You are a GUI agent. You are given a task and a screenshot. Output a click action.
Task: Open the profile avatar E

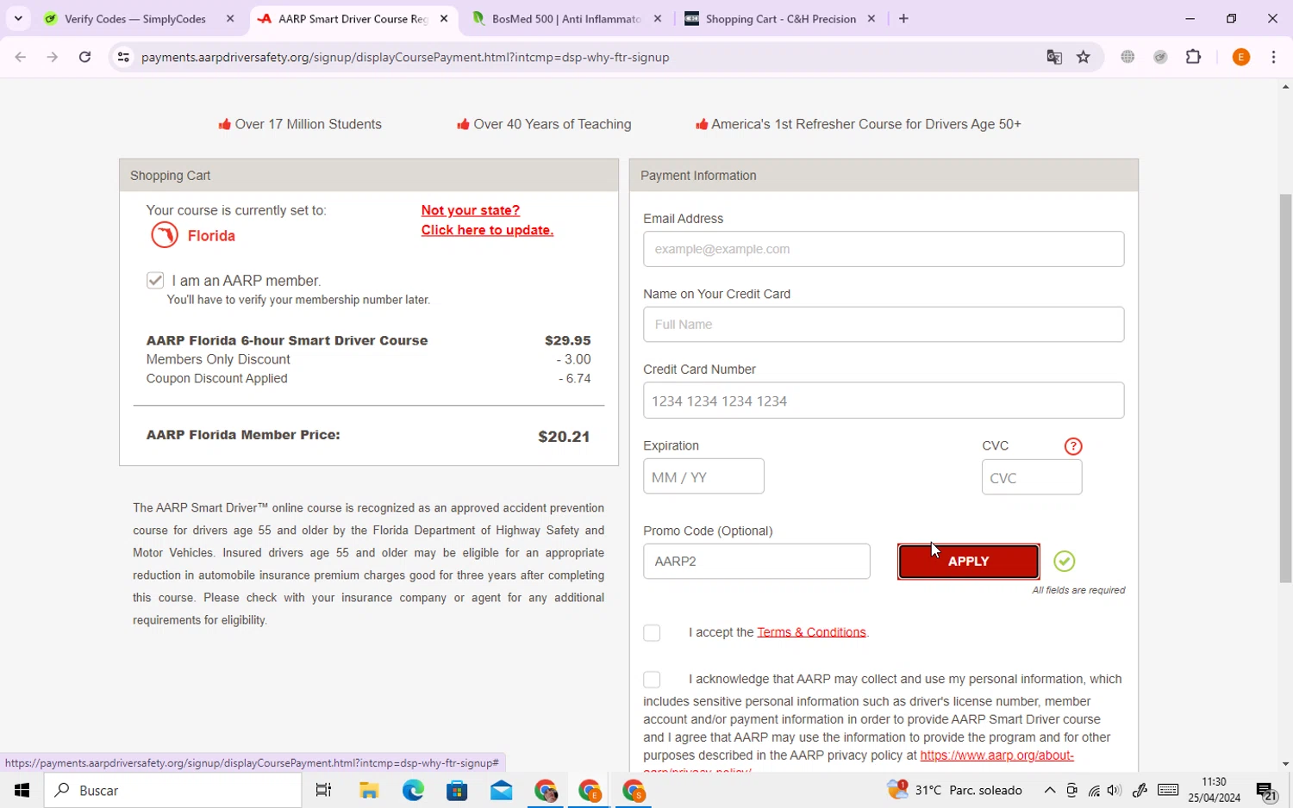1241,57
